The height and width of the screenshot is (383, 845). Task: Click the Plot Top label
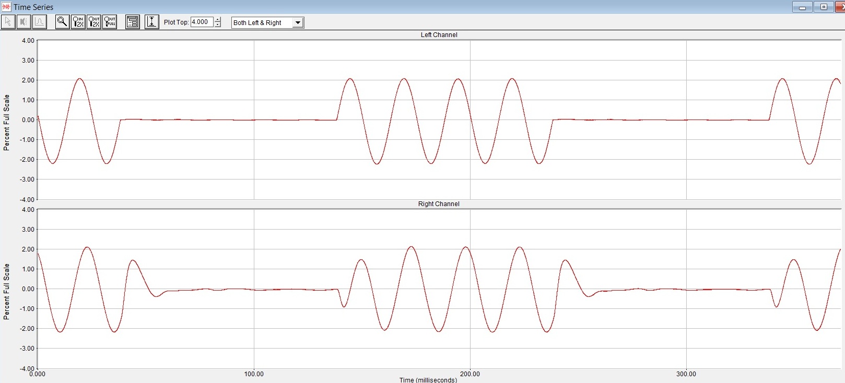click(176, 22)
